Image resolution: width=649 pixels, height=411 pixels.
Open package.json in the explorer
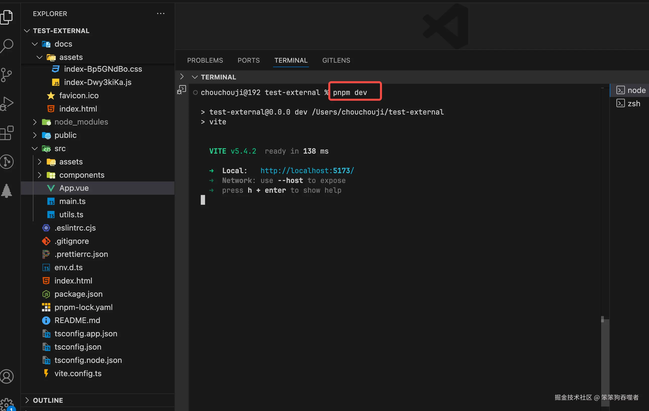point(79,294)
